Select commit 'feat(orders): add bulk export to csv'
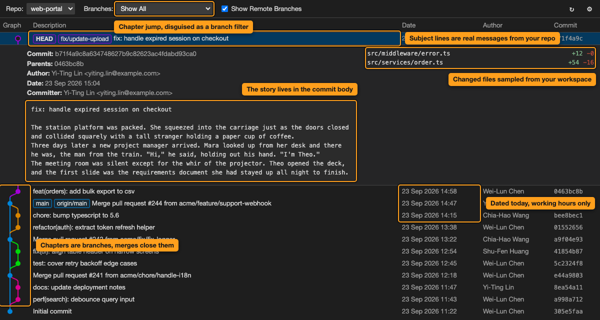The image size is (600, 320). [83, 191]
